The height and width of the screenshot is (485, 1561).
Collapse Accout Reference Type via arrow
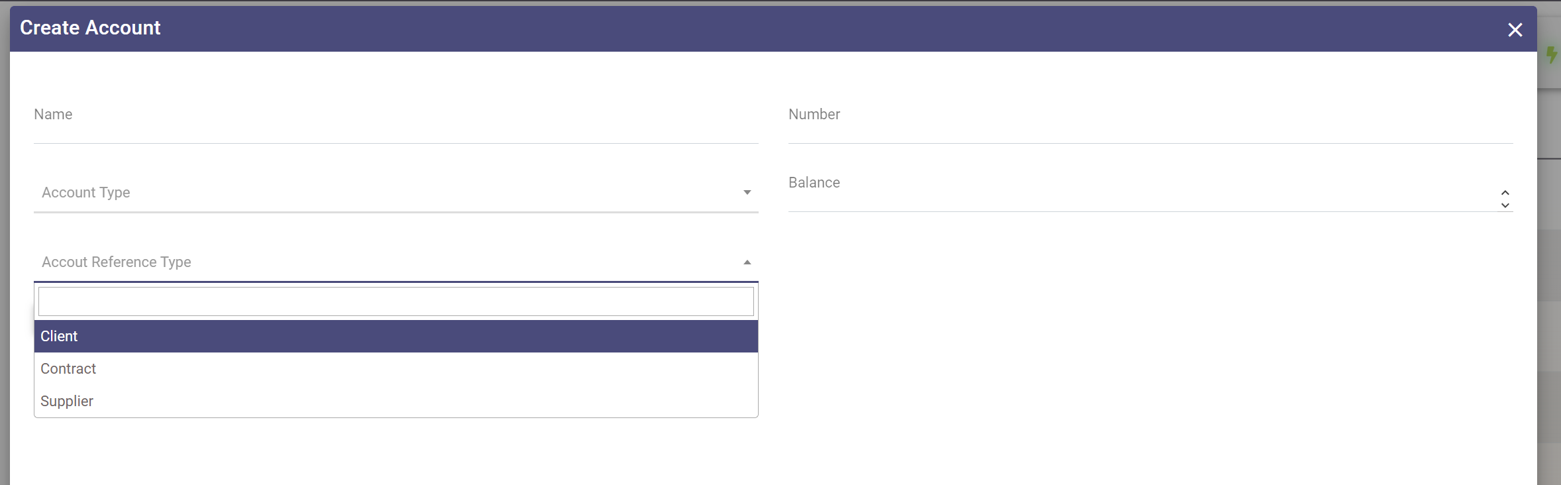pyautogui.click(x=747, y=262)
